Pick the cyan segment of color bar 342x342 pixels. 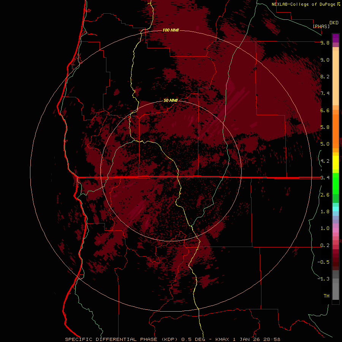336,209
